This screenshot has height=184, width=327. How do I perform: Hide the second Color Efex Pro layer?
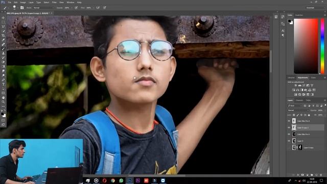(289, 134)
